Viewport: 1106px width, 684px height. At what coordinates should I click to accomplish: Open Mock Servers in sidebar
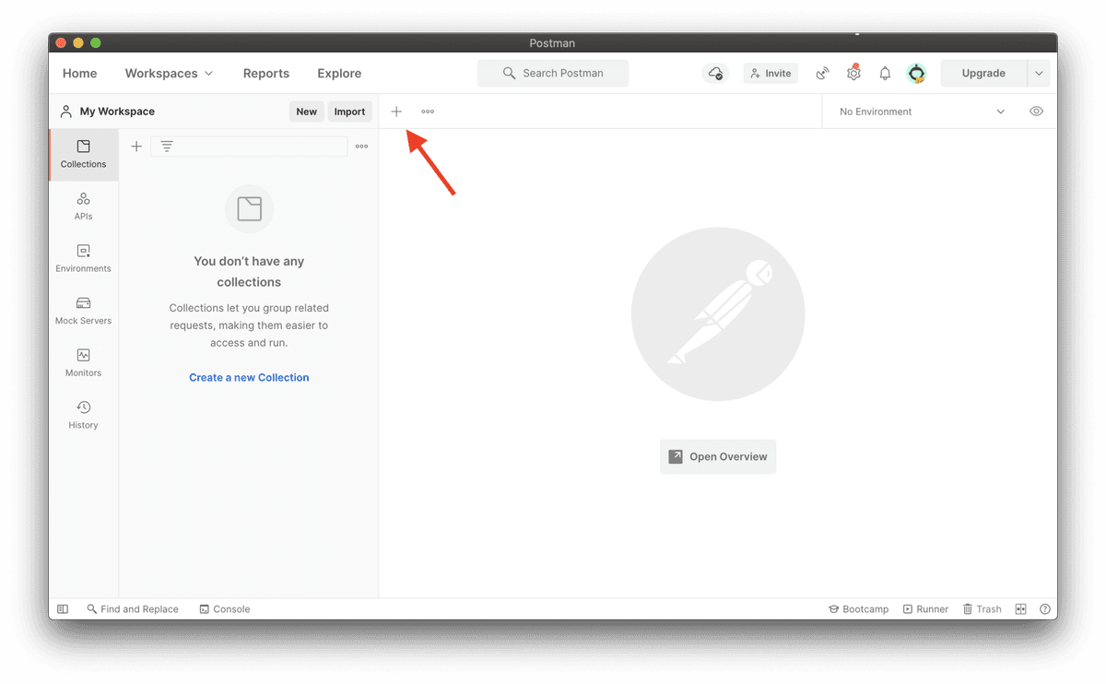click(83, 311)
